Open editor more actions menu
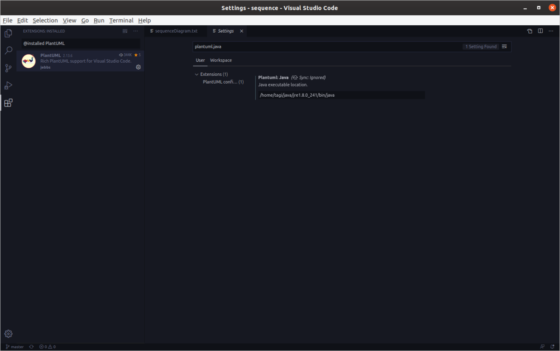This screenshot has width=560, height=351. tap(551, 31)
